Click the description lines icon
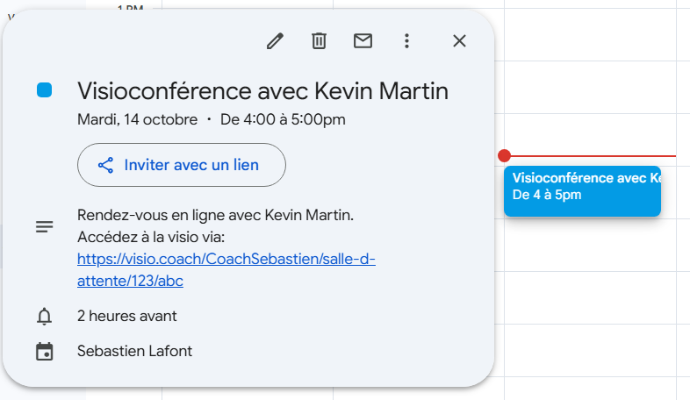Viewport: 690px width, 400px height. point(45,226)
